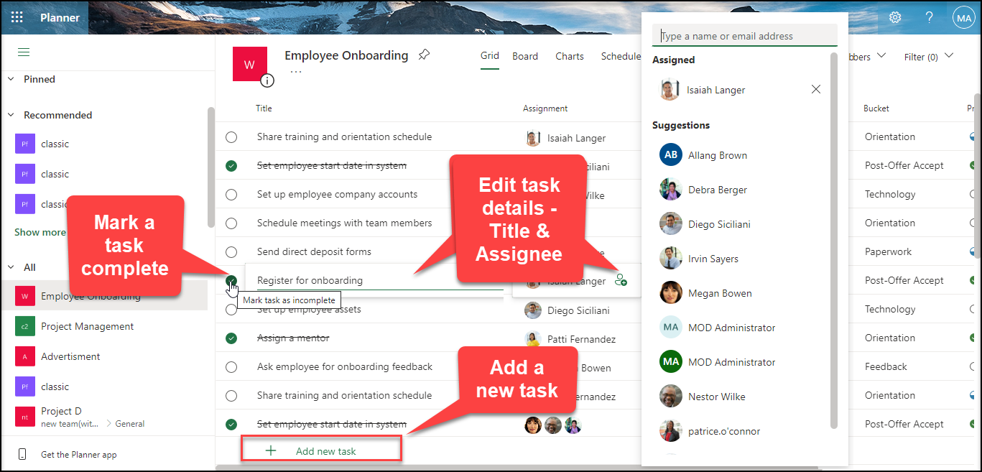
Task: Click the Add new task button
Action: pos(320,448)
